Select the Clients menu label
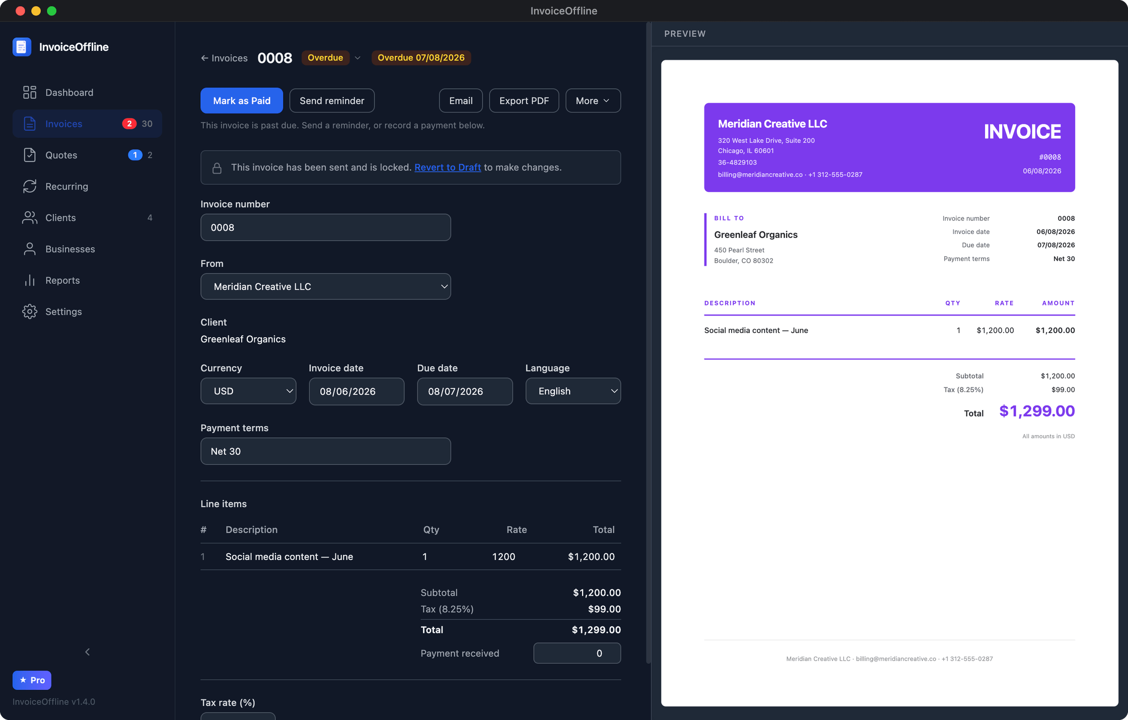Image resolution: width=1128 pixels, height=720 pixels. coord(60,218)
